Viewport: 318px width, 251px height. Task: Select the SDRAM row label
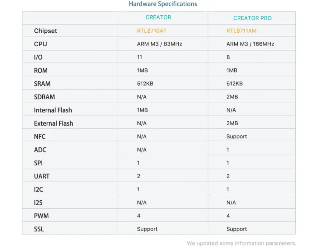click(44, 97)
